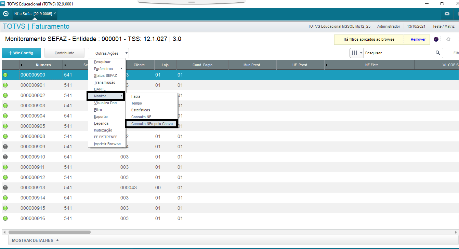Click the horizontal scrollbar thumb

click(50, 232)
